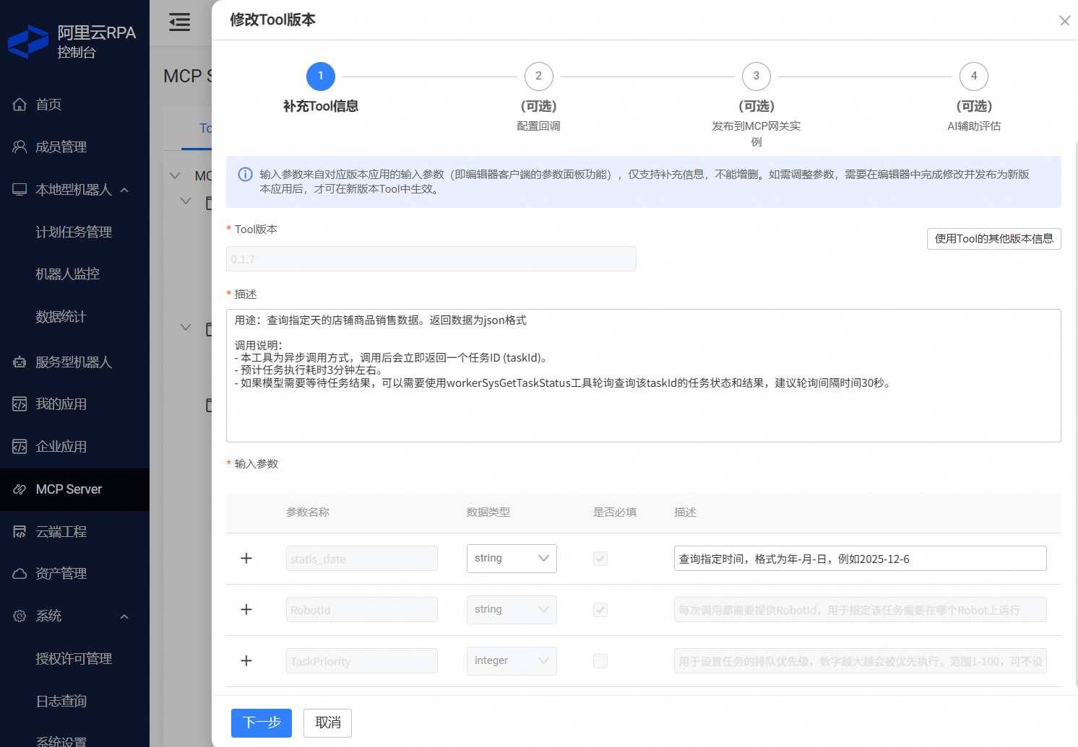1078x747 pixels.
Task: Click the 企业应用 code icon
Action: [x=20, y=447]
